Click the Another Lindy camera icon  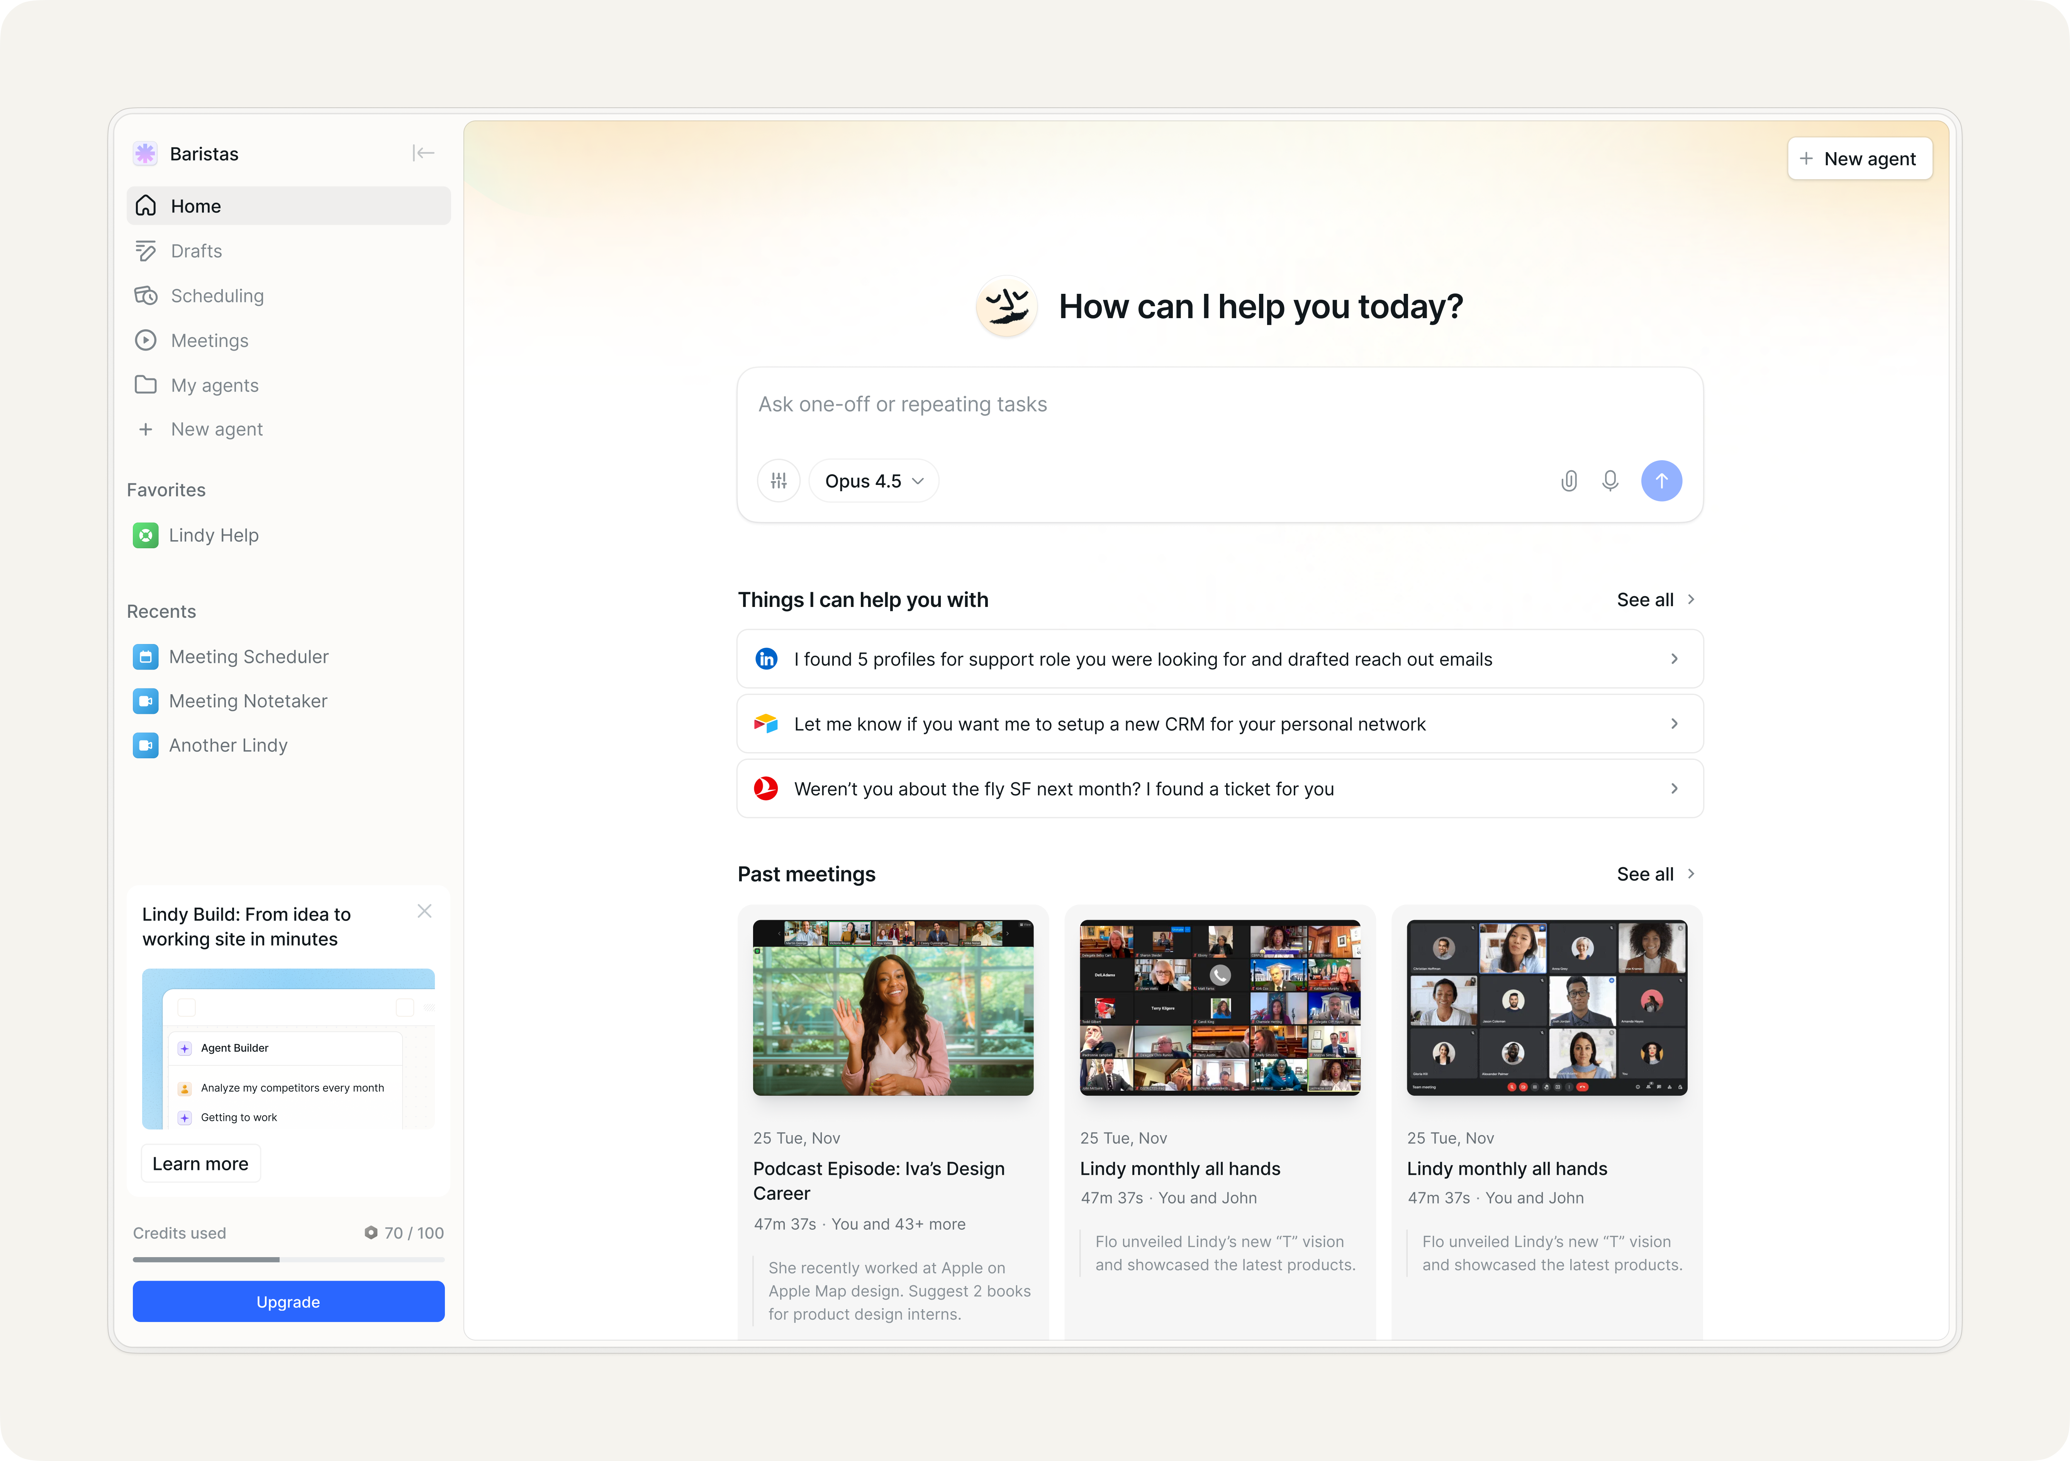tap(145, 746)
